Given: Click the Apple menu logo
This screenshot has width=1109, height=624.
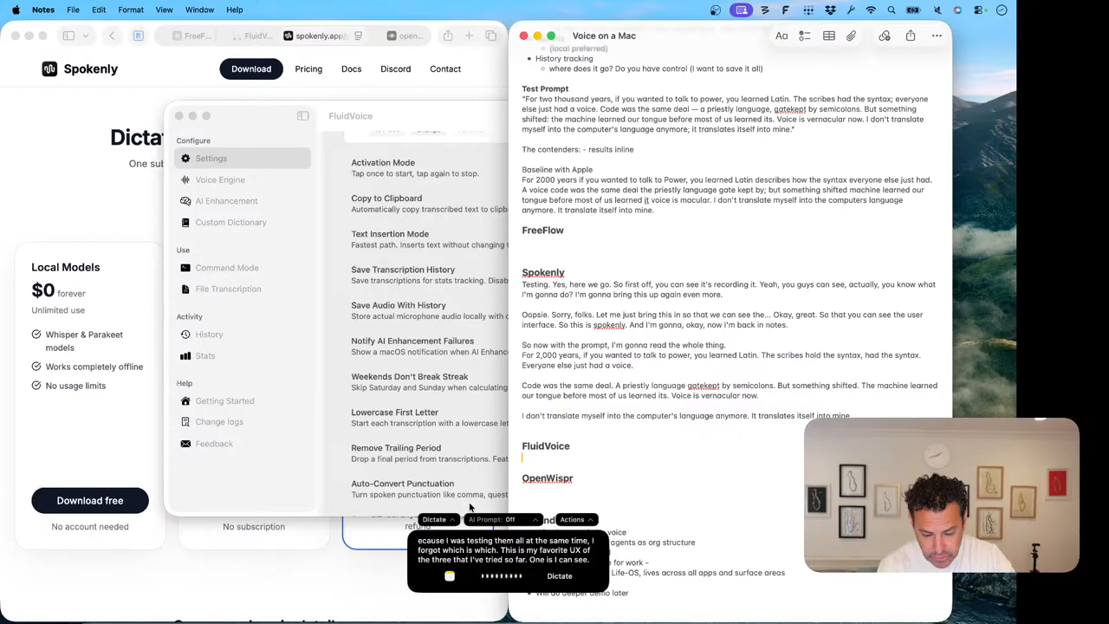Looking at the screenshot, I should click(16, 10).
